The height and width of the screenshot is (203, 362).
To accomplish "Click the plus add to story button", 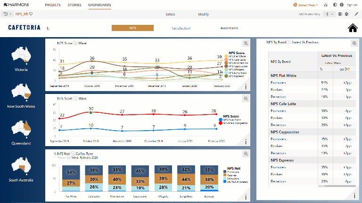I will tap(327, 14).
